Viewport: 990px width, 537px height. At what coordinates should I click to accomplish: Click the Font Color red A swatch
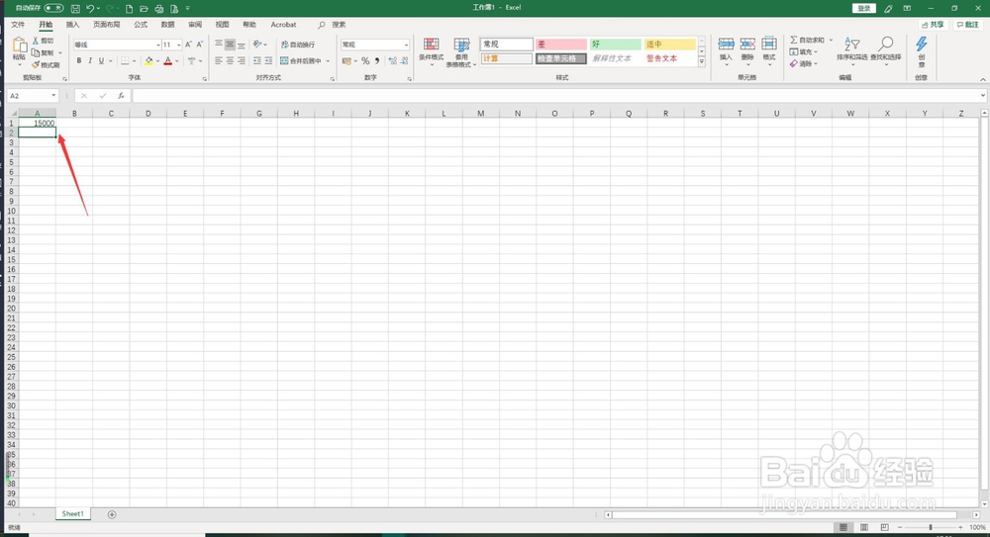click(168, 61)
